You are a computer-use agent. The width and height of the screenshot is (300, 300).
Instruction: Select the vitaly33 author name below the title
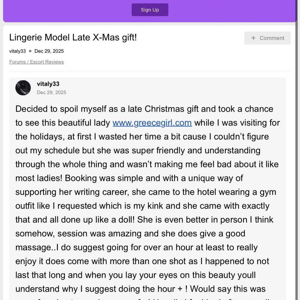(18, 51)
